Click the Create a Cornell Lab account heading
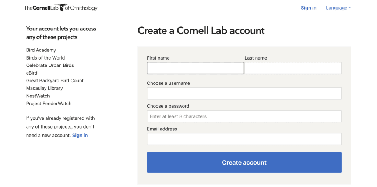Image resolution: width=377 pixels, height=187 pixels. click(x=201, y=30)
